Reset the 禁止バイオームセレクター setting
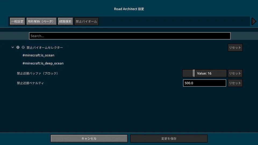The height and width of the screenshot is (145, 258). (x=235, y=48)
